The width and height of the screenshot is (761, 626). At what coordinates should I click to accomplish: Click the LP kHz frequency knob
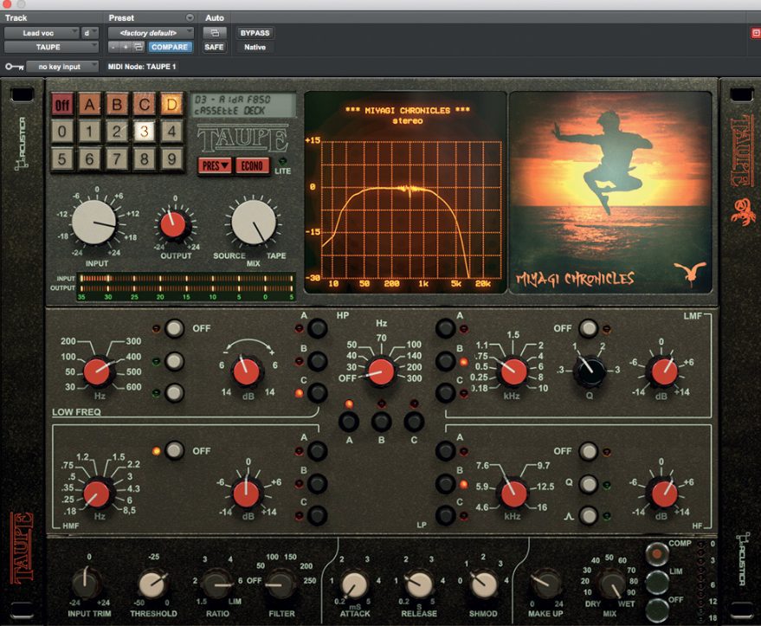click(513, 494)
